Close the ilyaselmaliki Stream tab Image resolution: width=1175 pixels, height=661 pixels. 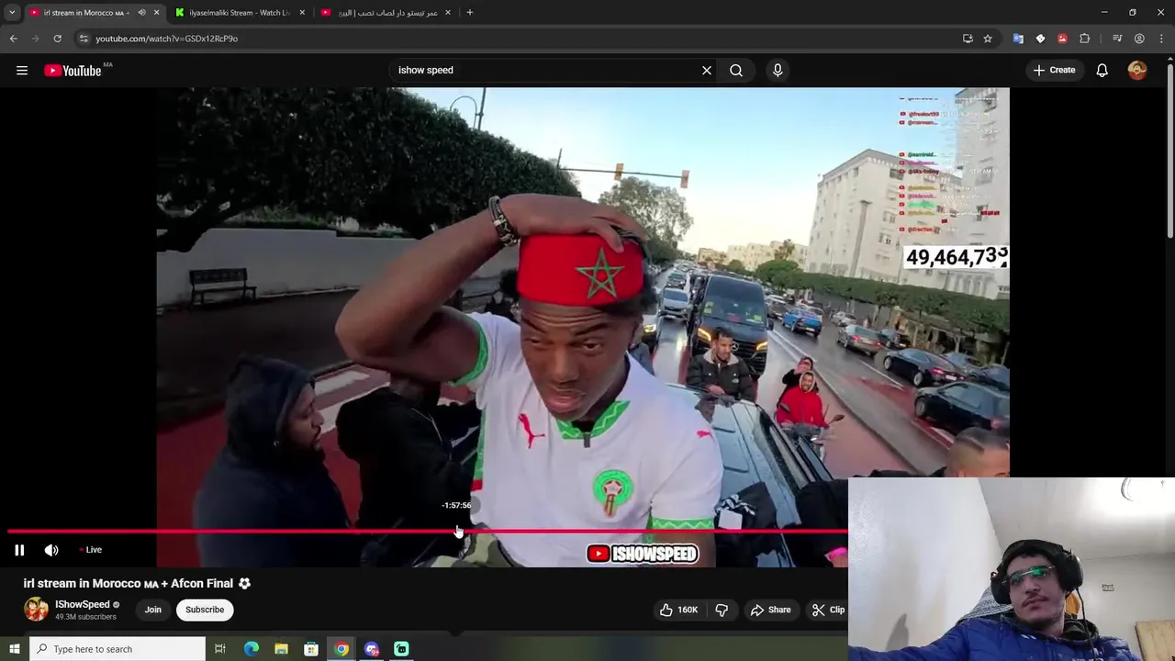pos(302,13)
